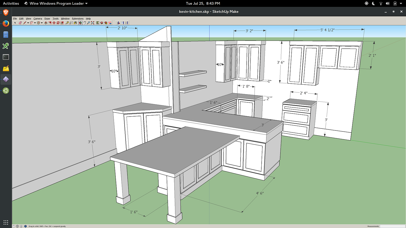Image resolution: width=406 pixels, height=228 pixels.
Task: Click the Paint Bucket tool
Action: (x=75, y=23)
